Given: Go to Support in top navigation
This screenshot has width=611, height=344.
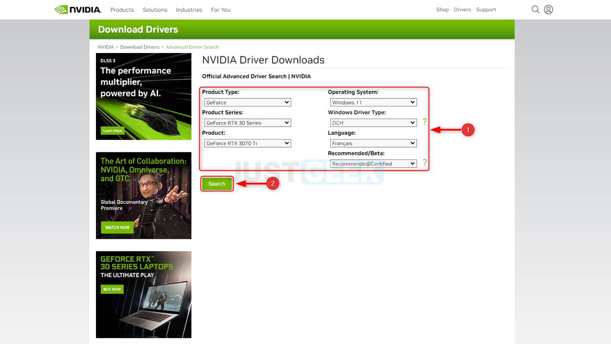Looking at the screenshot, I should (486, 10).
